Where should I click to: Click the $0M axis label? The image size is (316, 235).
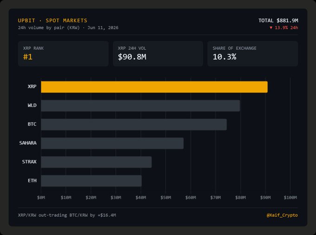click(41, 197)
